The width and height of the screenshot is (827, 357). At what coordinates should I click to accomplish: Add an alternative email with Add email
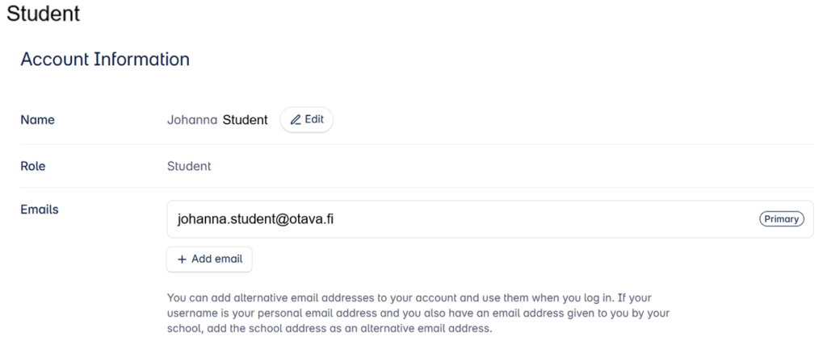[x=209, y=259]
